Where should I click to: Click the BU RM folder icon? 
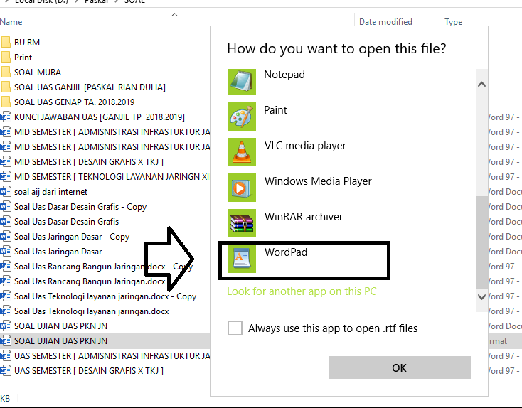click(6, 42)
